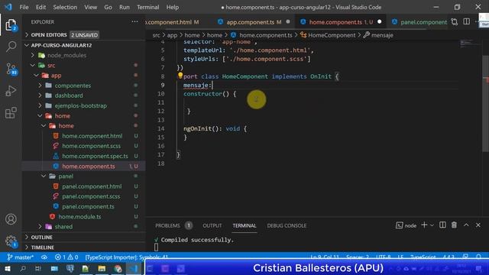Open the Explorer view in activity bar
489x275 pixels.
(x=11, y=25)
